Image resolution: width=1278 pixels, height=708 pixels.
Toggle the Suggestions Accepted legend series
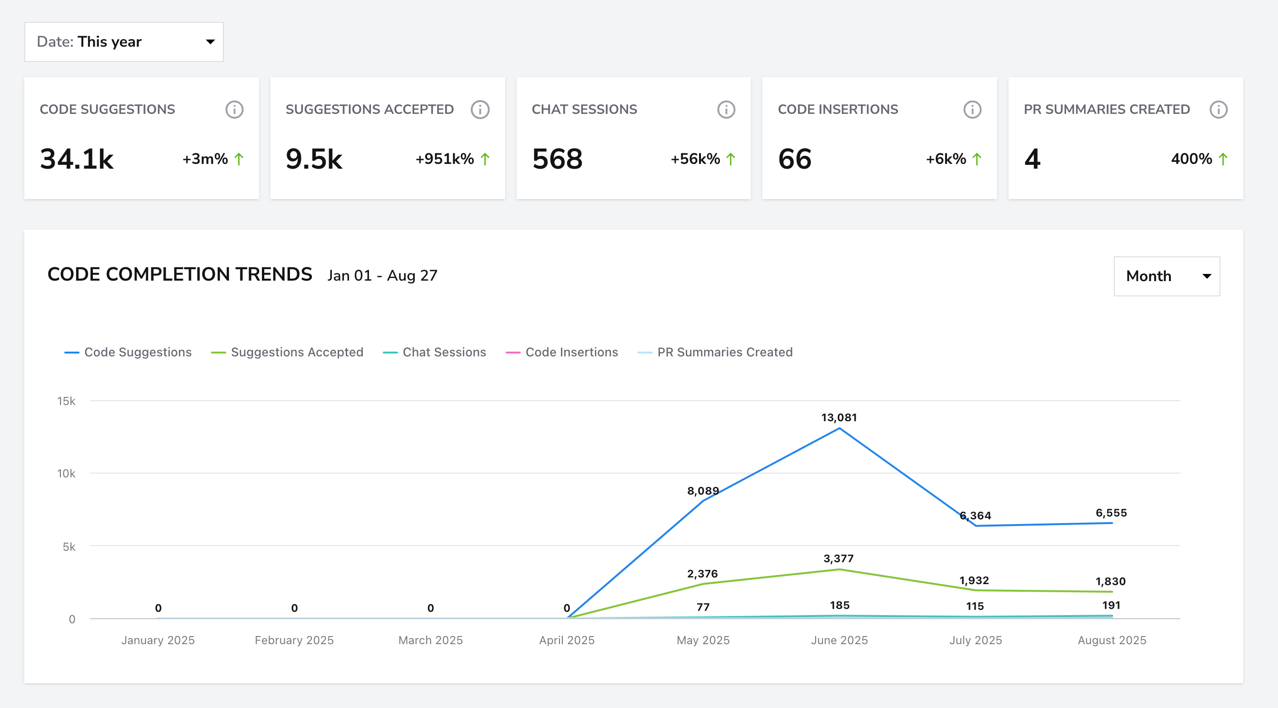coord(287,352)
